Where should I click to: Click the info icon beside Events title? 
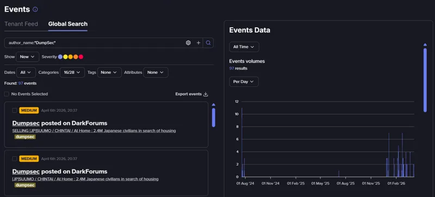(35, 9)
